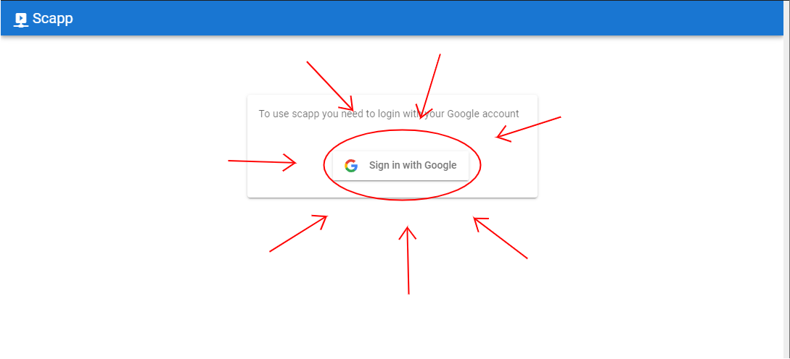
Task: Click the "Sign in with Google" label text
Action: pos(413,166)
